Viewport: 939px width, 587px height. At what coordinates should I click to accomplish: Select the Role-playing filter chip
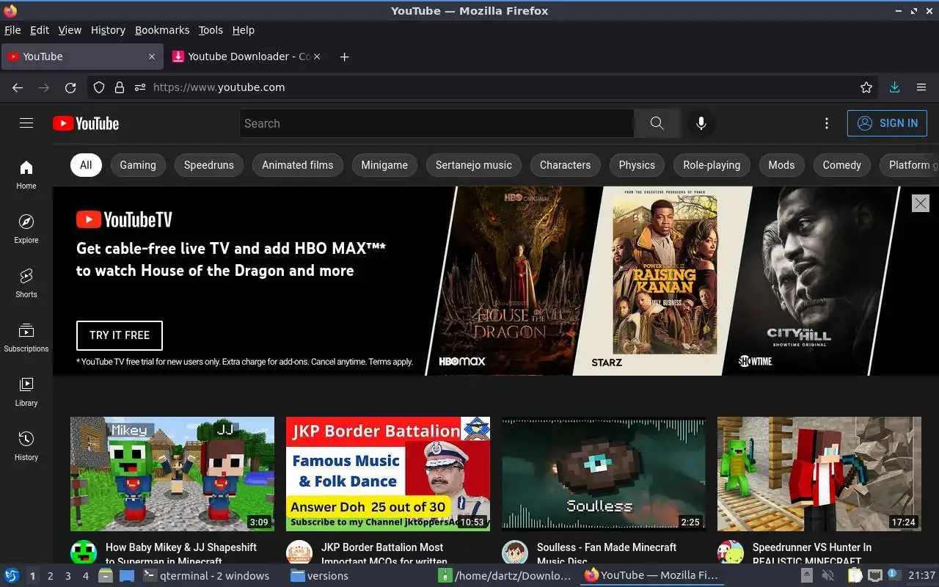point(712,165)
